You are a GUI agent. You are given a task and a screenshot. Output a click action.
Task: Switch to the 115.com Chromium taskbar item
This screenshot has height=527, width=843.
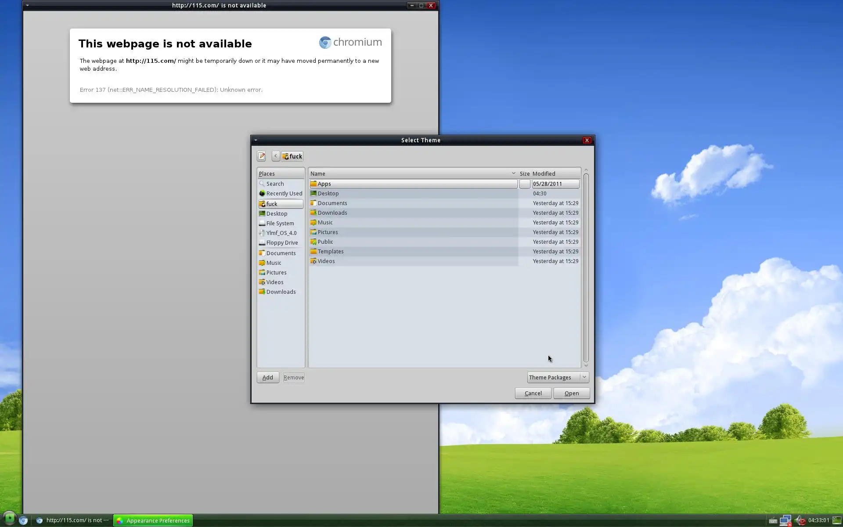72,520
